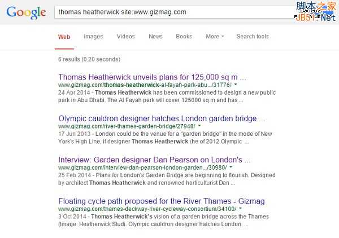Open the Olympic cauldron designer result

(x=162, y=118)
